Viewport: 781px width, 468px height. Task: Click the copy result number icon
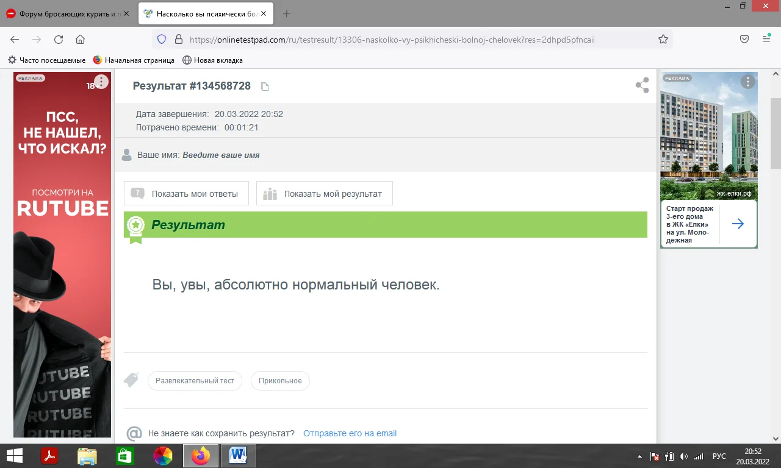click(x=264, y=86)
